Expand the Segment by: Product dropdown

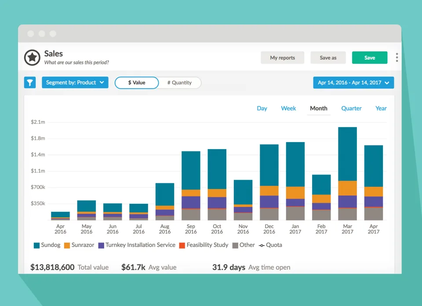(x=75, y=82)
